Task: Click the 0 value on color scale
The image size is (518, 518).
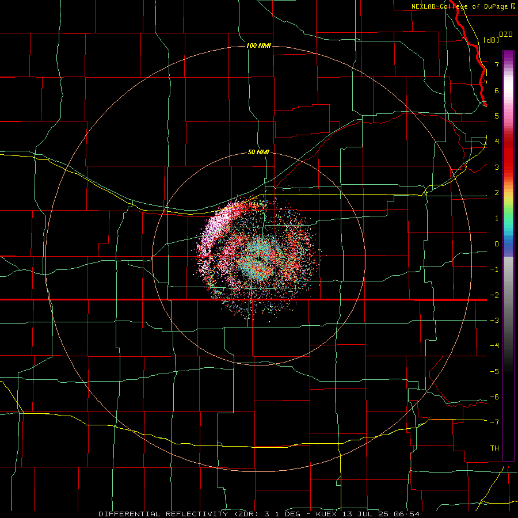Action: point(497,244)
